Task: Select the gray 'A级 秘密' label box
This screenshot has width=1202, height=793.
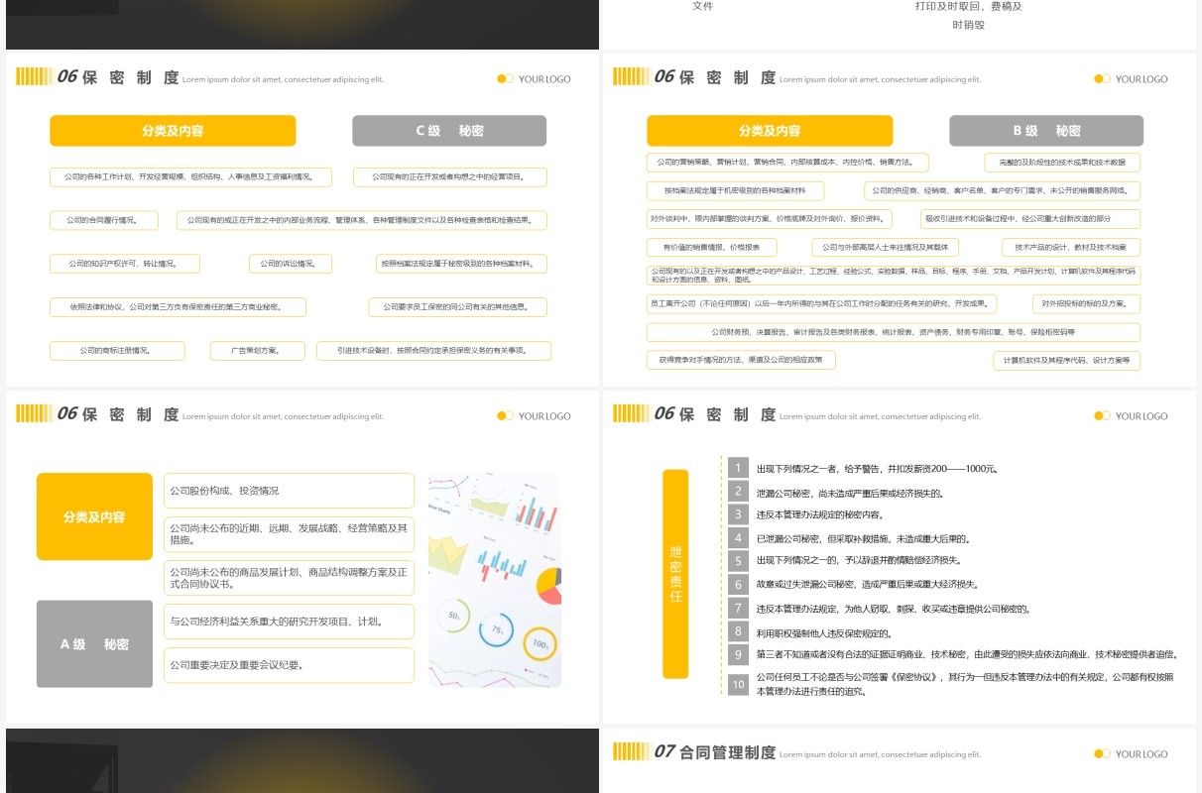Action: click(x=94, y=644)
